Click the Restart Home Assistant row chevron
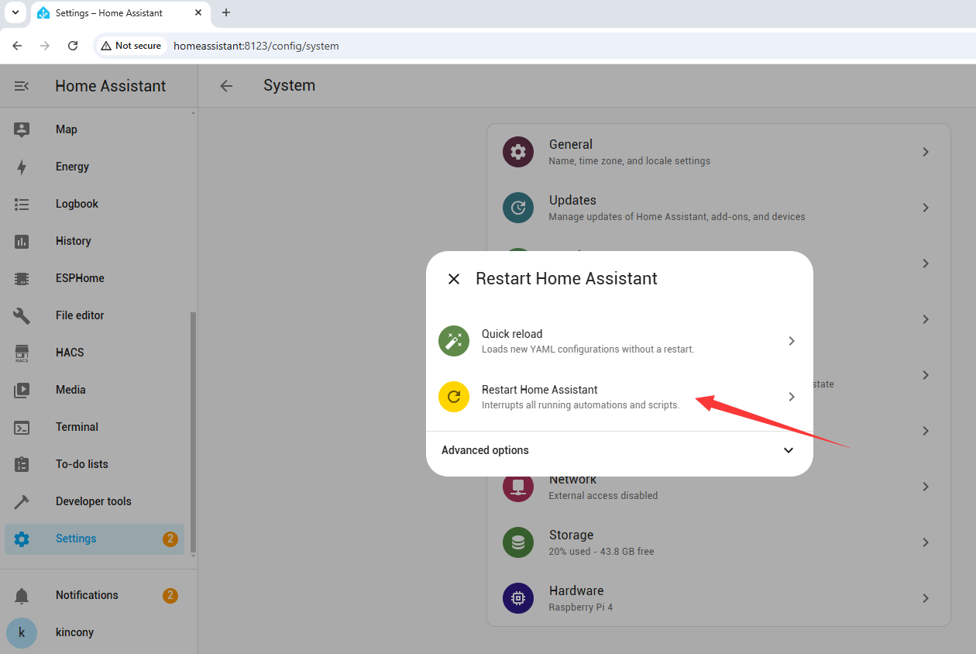The image size is (976, 654). (791, 397)
